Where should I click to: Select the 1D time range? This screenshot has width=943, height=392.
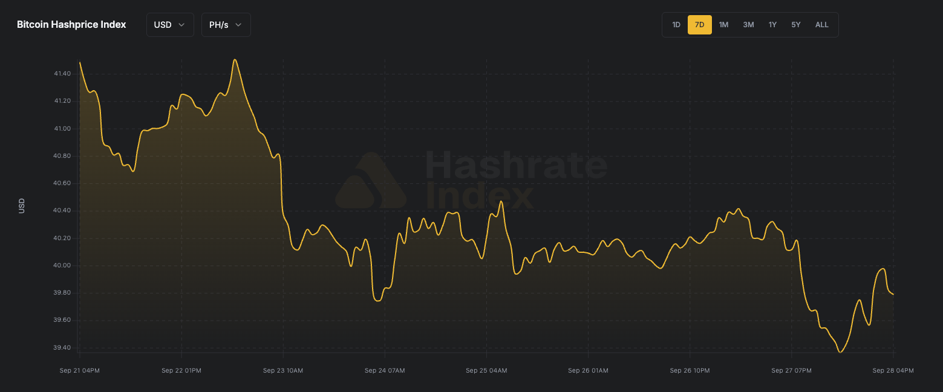point(676,25)
